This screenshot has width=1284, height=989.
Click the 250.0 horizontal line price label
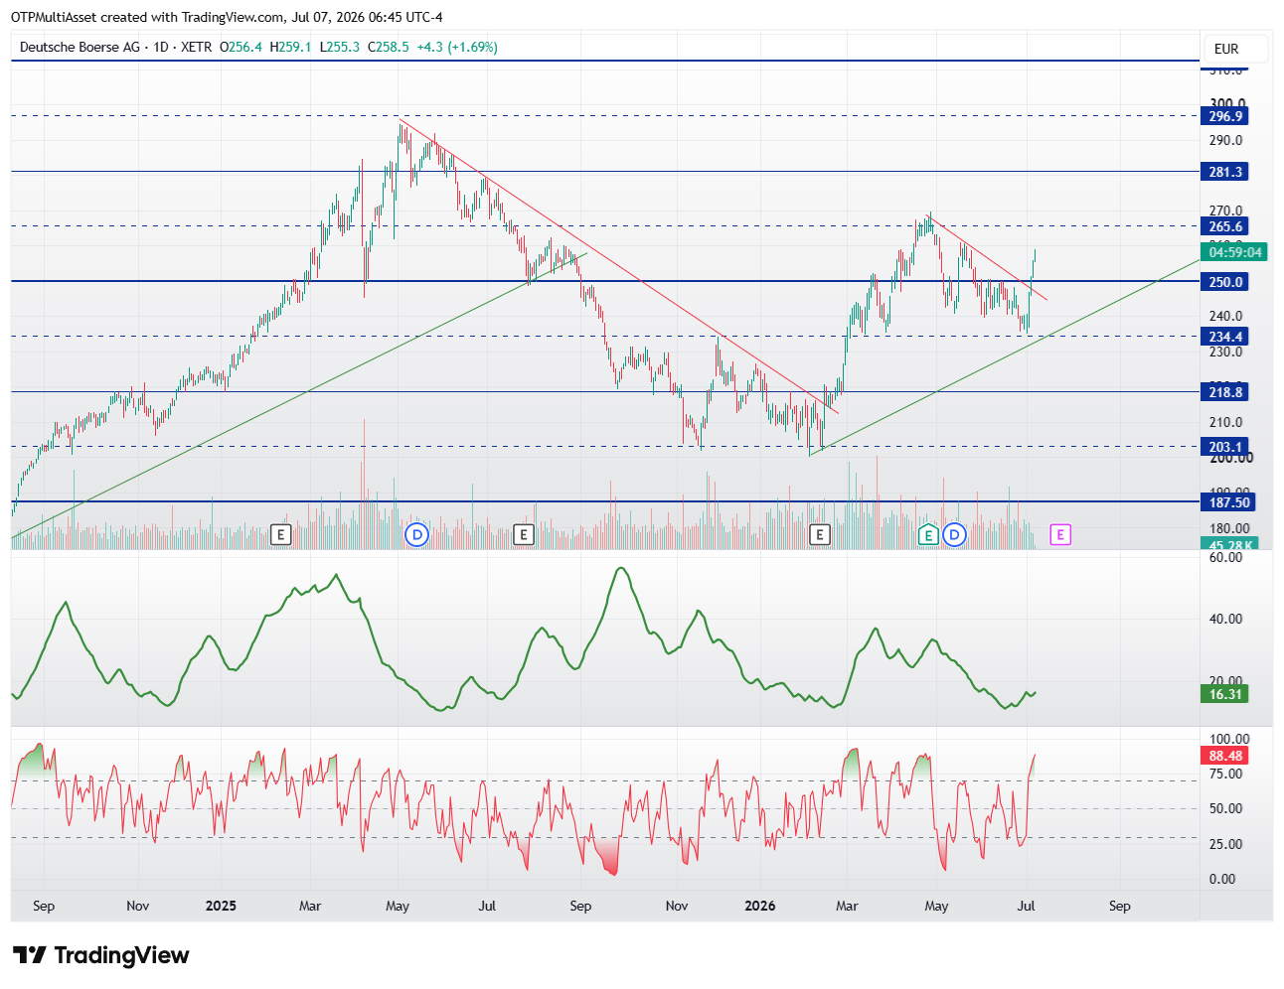(1225, 282)
